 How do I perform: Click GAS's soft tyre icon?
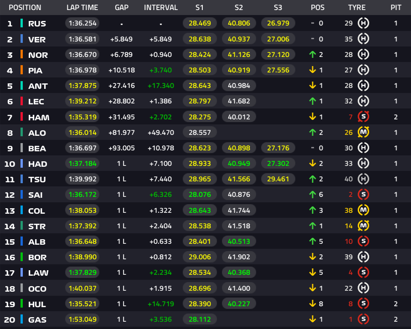363,319
